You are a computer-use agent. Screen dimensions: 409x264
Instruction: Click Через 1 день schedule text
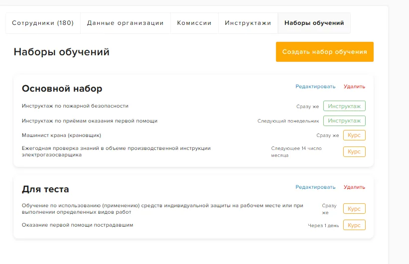323,225
